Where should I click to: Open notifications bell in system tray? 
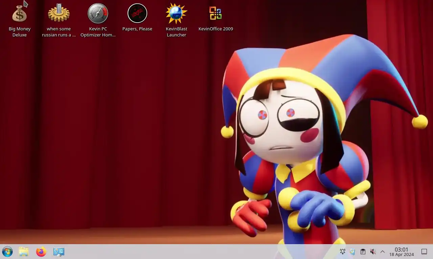point(343,252)
